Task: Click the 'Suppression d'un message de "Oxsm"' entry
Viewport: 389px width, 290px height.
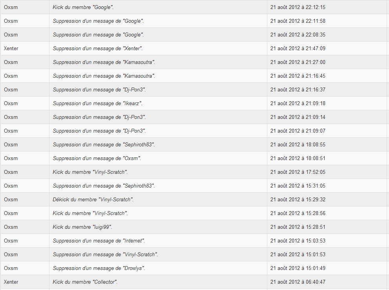Action: pos(97,158)
